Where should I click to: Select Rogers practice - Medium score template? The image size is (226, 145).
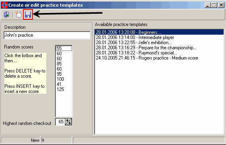[x=159, y=58]
